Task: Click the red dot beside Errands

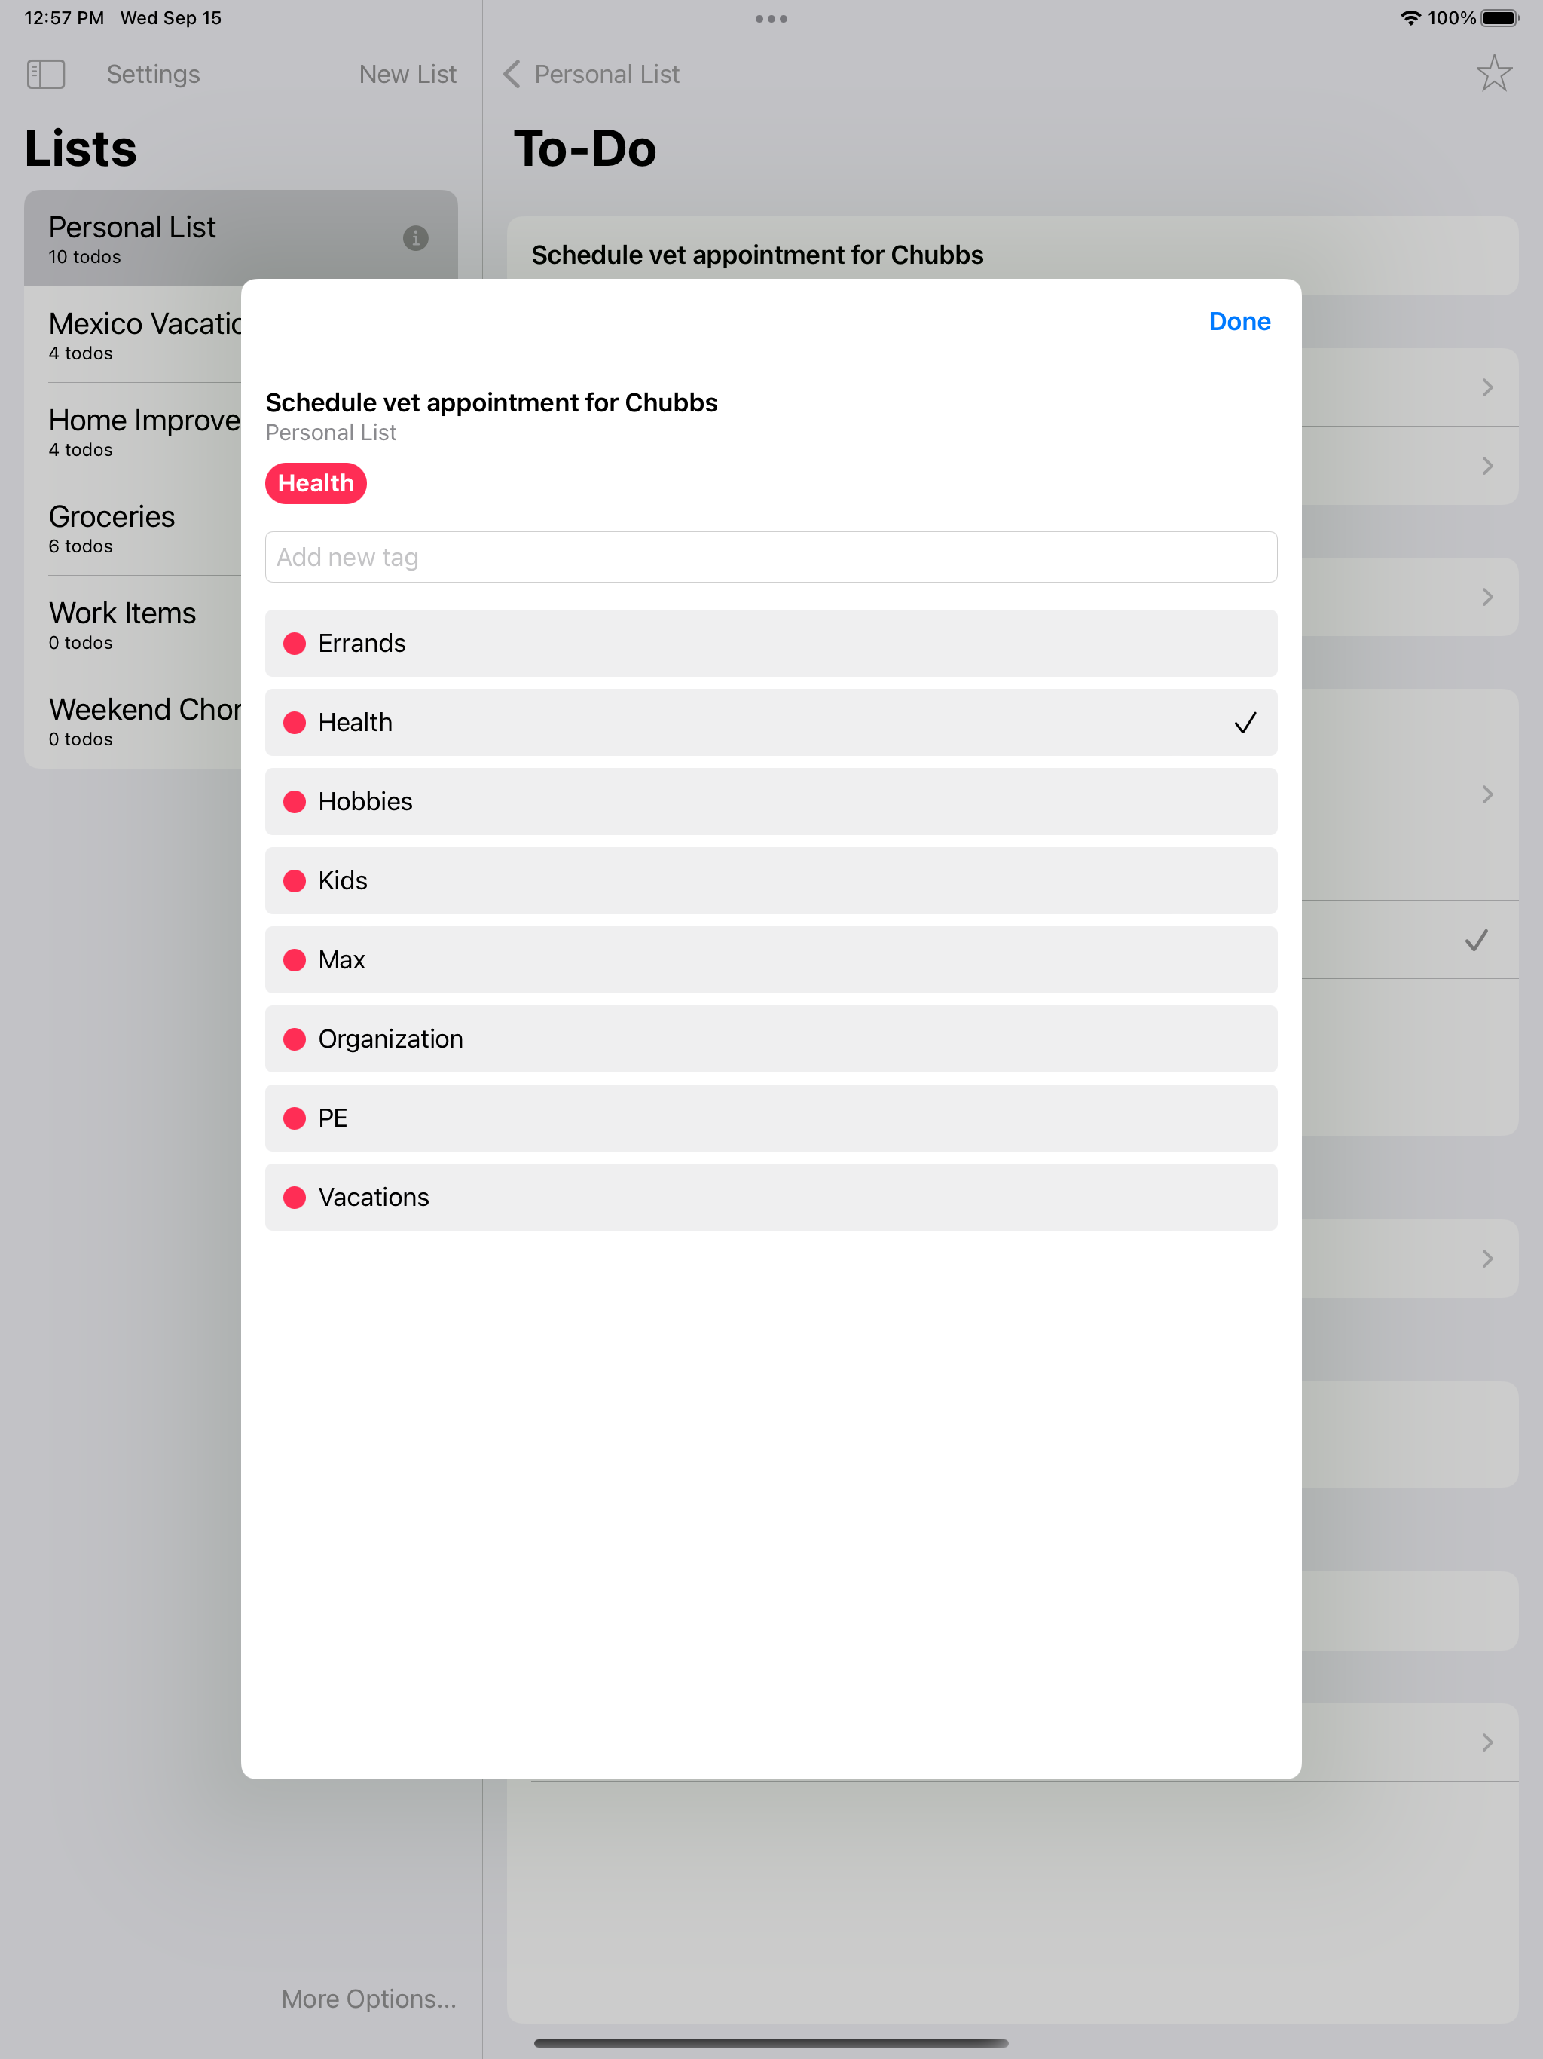Action: pyautogui.click(x=294, y=643)
